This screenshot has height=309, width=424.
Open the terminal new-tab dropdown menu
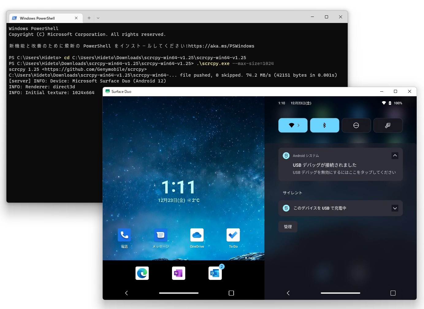[98, 18]
